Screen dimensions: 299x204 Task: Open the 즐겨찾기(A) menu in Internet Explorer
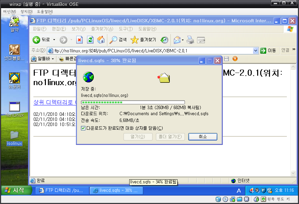click(102, 29)
